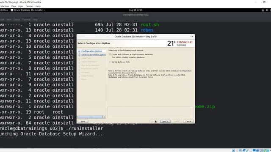Minimize the VirtualBox window
The width and height of the screenshot is (271, 152).
256,2
